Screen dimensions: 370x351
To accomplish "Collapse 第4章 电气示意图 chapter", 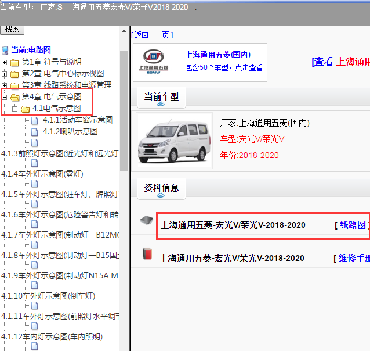I will point(4,97).
